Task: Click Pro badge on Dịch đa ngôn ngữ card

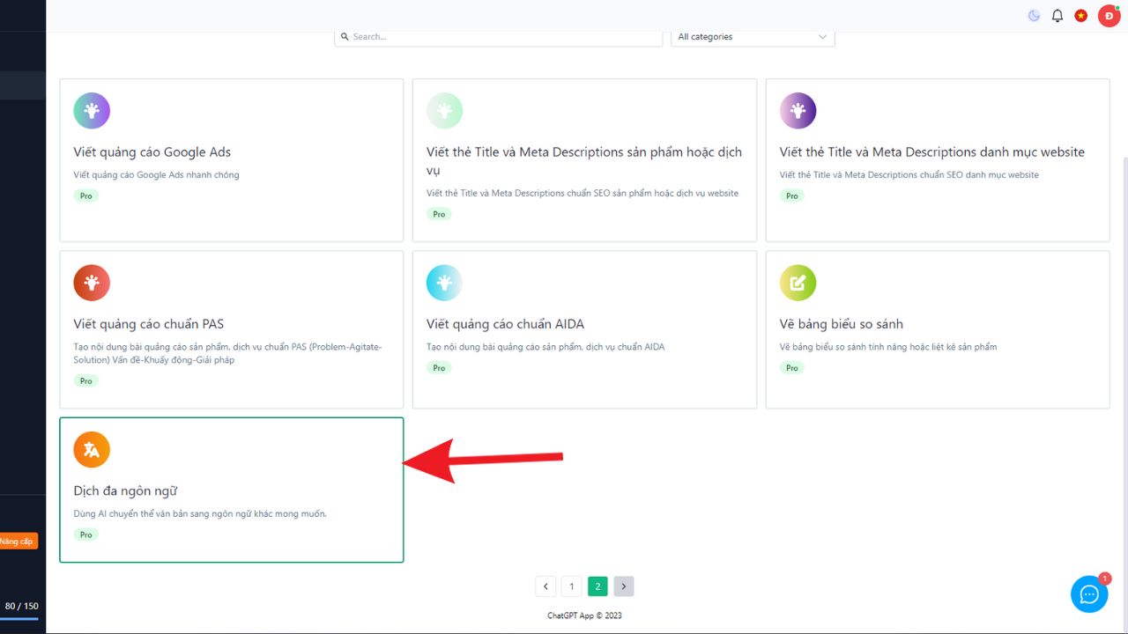Action: (86, 534)
